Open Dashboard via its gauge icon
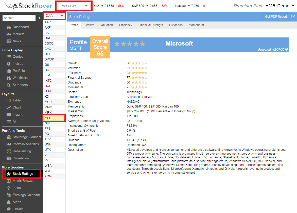This screenshot has height=213, width=297. [9, 27]
